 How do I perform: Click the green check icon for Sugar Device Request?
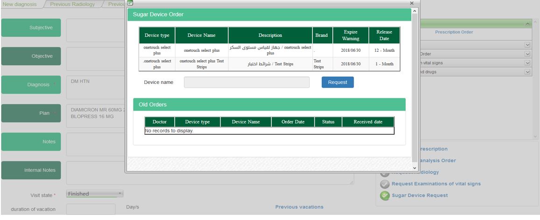(384, 196)
